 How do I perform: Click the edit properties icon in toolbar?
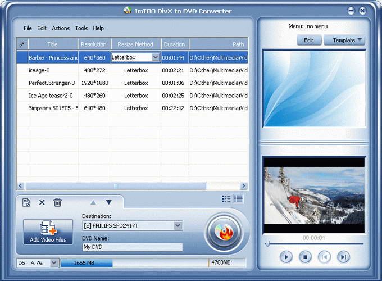(26, 202)
